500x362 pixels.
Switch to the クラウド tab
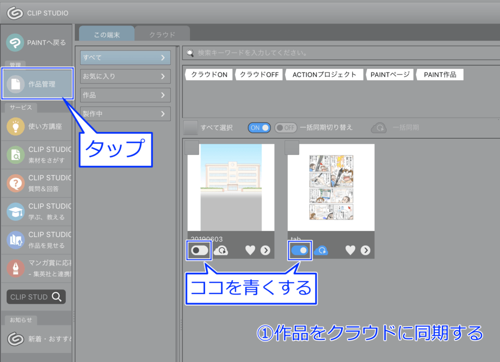click(x=162, y=34)
